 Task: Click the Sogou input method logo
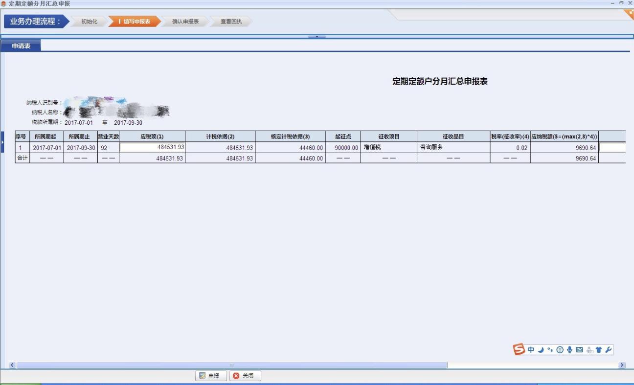pyautogui.click(x=519, y=349)
